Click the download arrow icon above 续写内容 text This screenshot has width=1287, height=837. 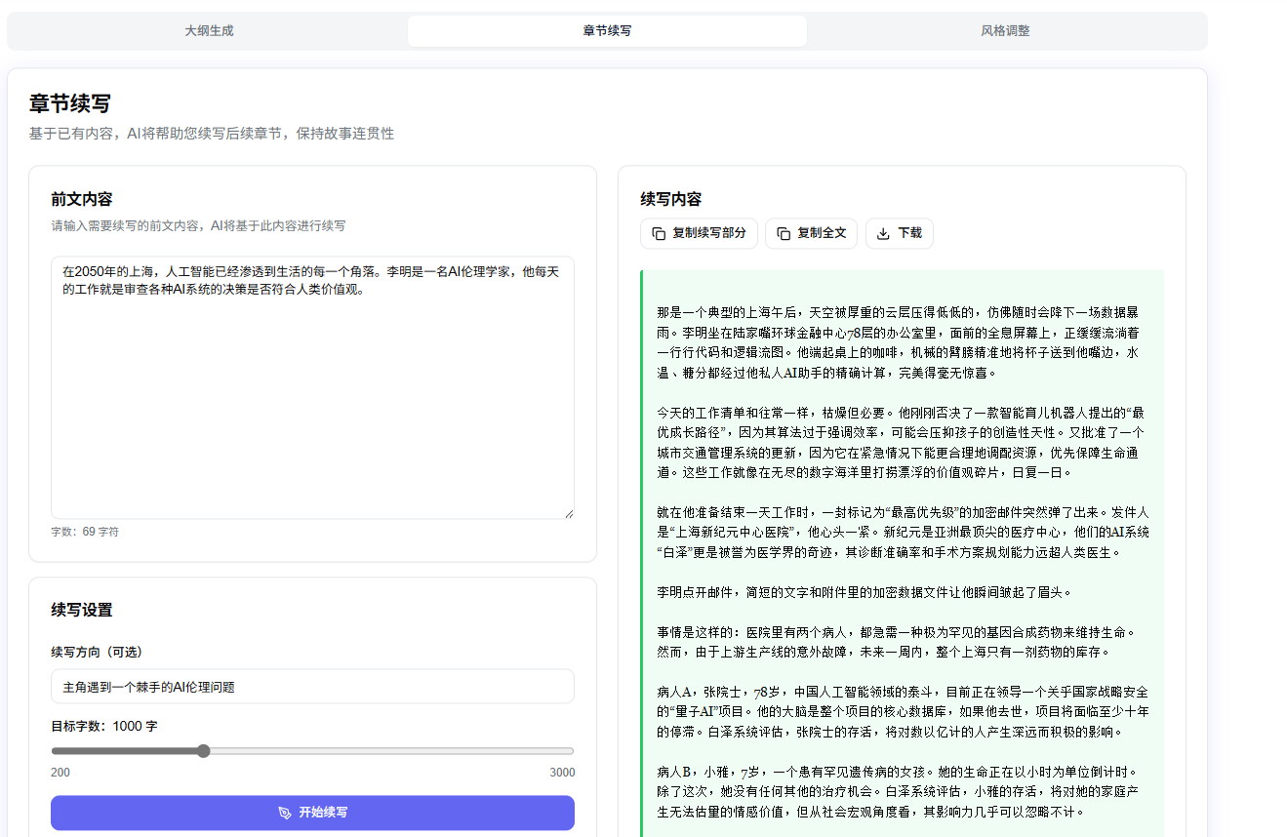[881, 233]
